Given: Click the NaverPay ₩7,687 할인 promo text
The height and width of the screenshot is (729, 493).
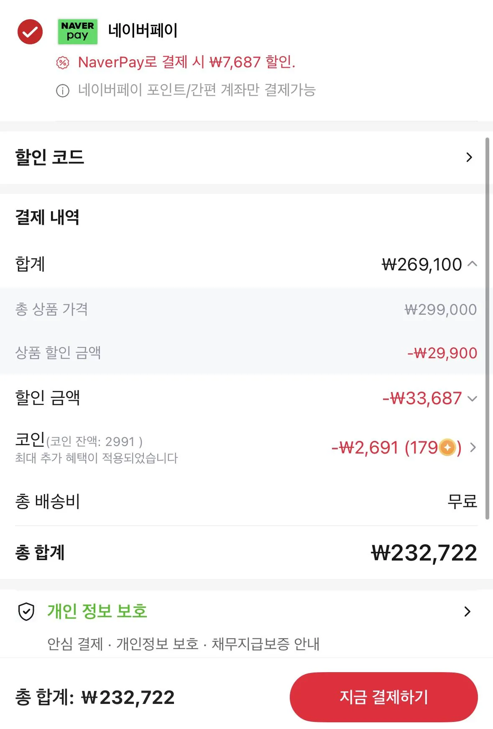Looking at the screenshot, I should click(x=186, y=62).
